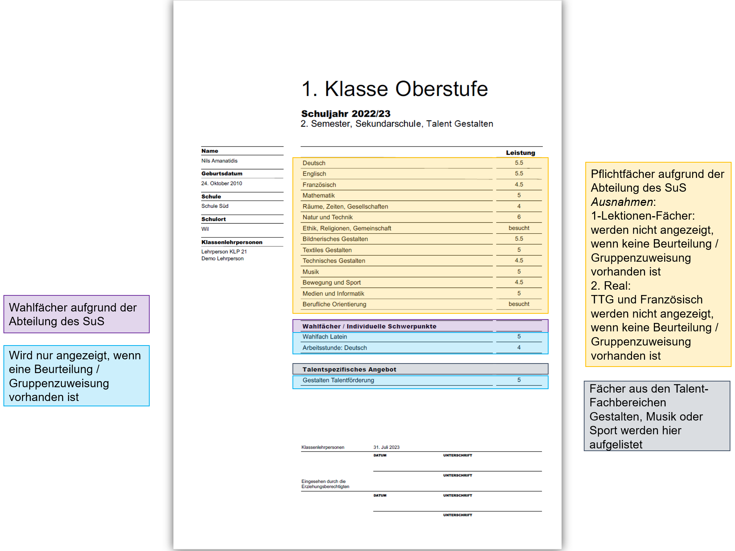The image size is (735, 551).
Task: Click the '1. Klasse Oberstufe' title
Action: tap(394, 89)
